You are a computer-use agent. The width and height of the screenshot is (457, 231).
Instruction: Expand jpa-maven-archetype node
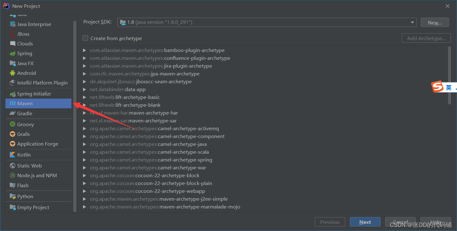pyautogui.click(x=84, y=74)
